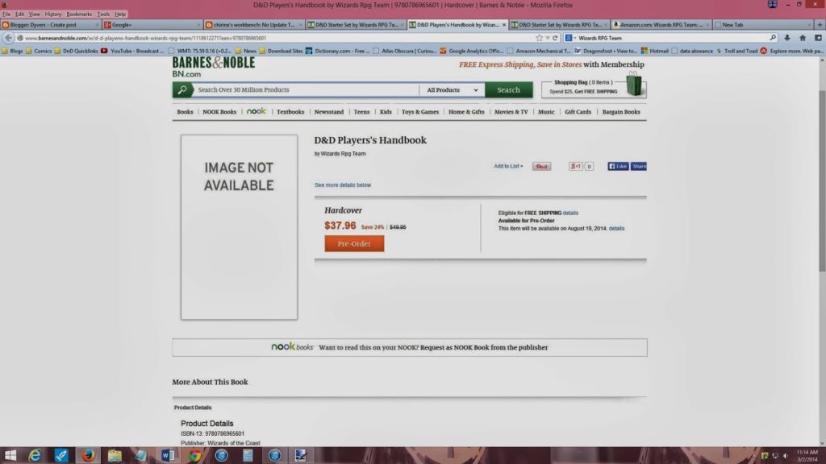Viewport: 826px width, 464px height.
Task: Expand the Add to List menu
Action: click(x=508, y=166)
